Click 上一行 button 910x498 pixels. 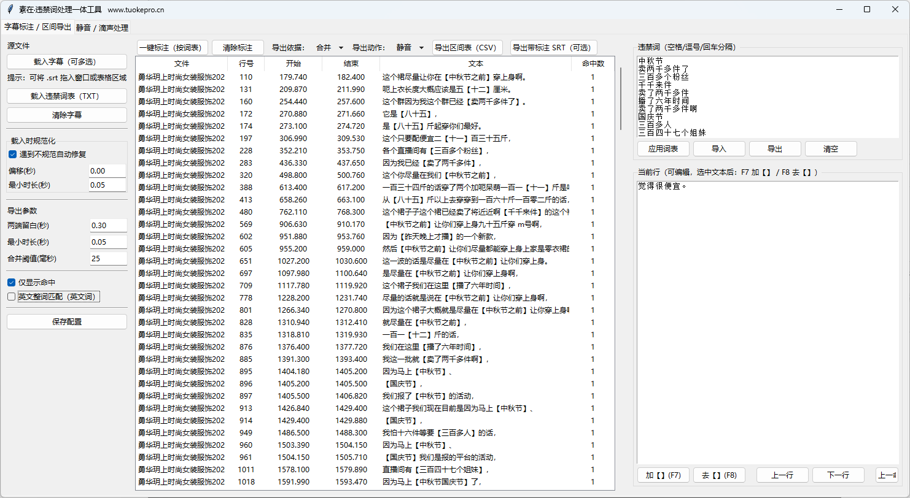(x=782, y=475)
